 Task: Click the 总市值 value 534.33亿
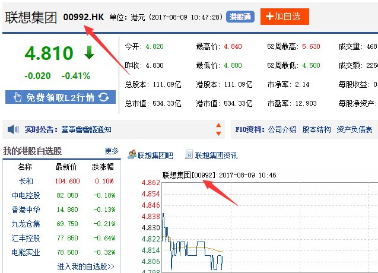(167, 103)
